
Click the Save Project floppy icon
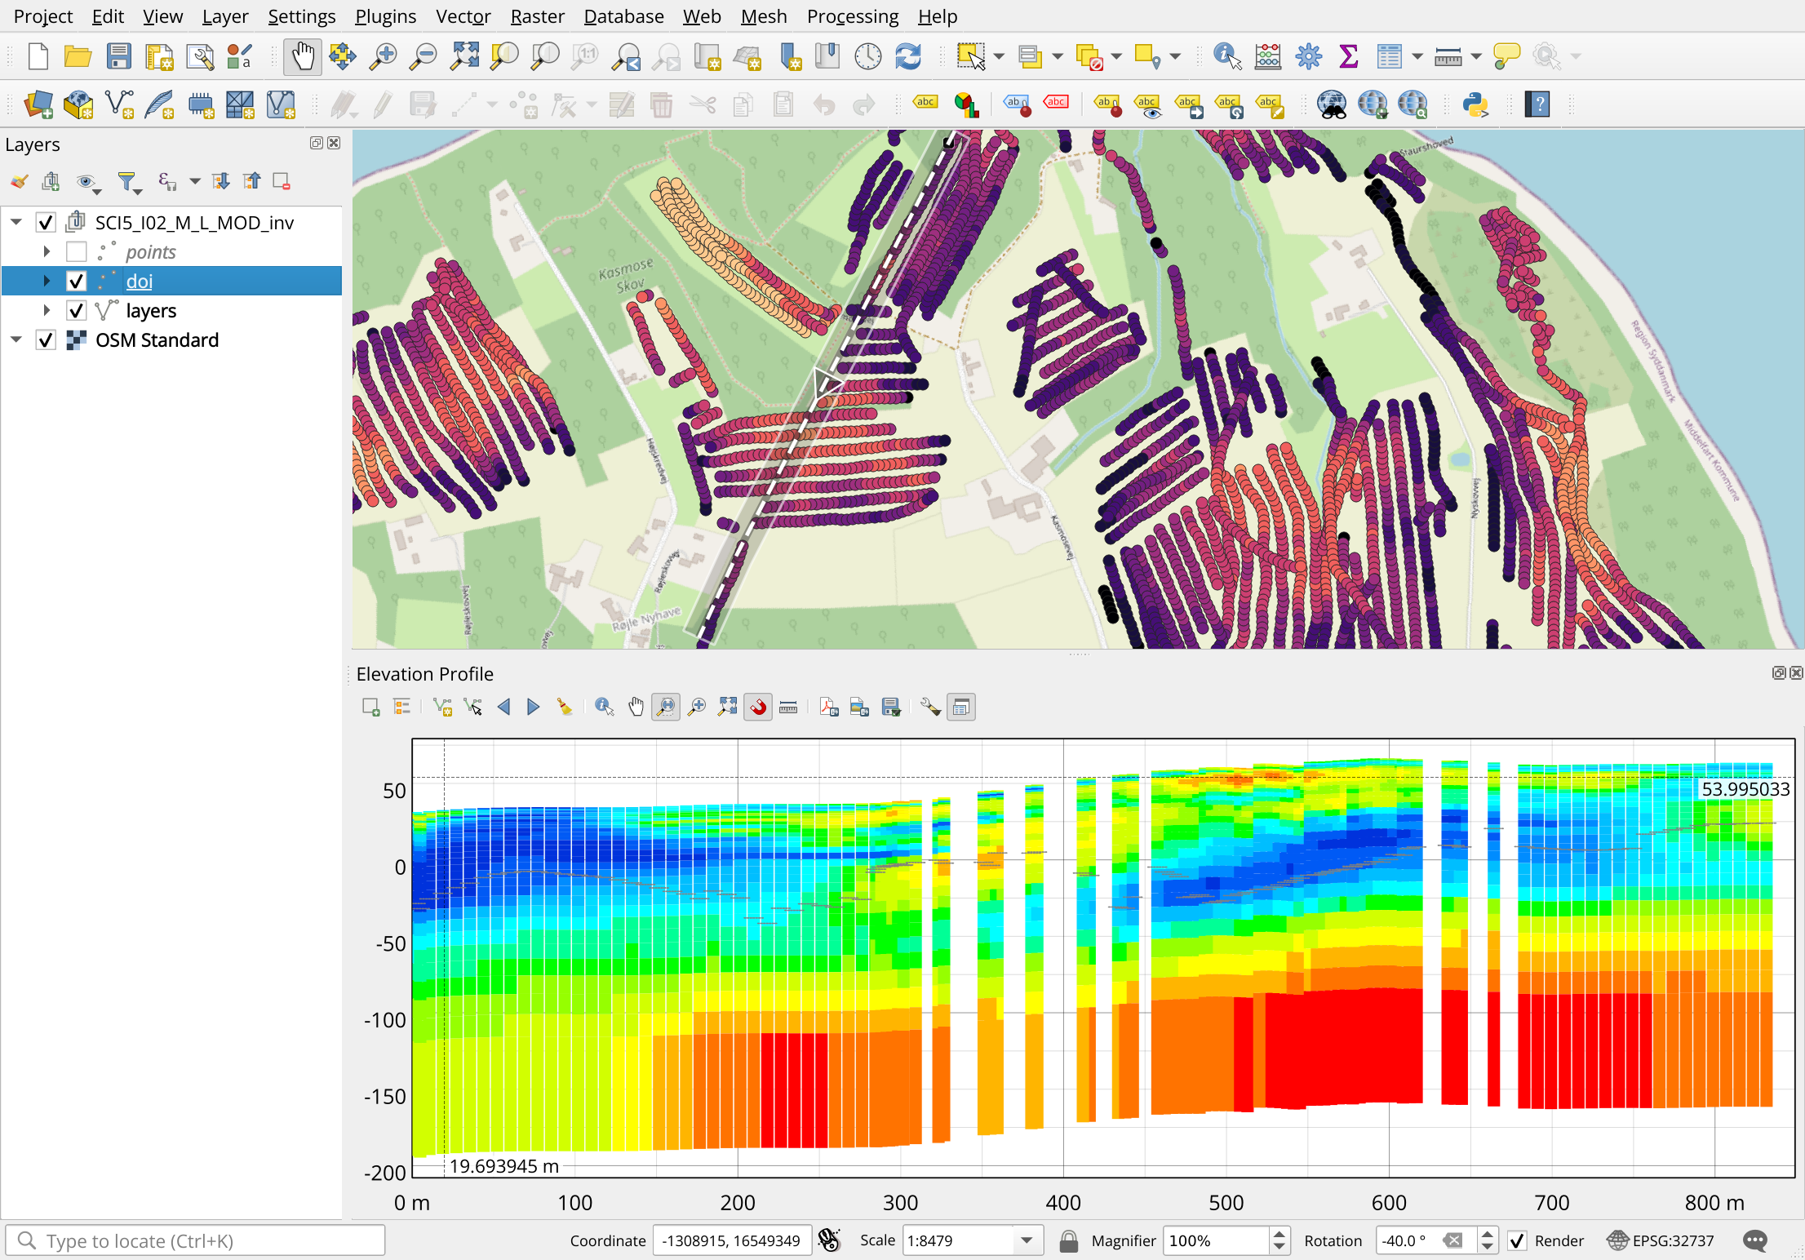(x=119, y=57)
